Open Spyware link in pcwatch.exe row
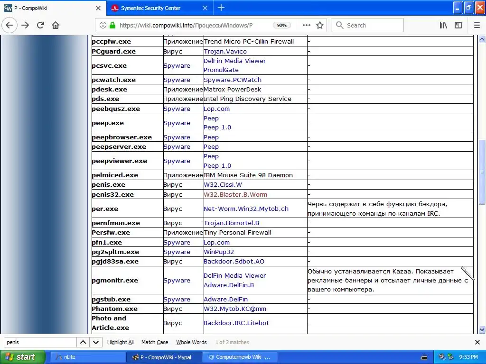The height and width of the screenshot is (364, 486). coord(177,80)
